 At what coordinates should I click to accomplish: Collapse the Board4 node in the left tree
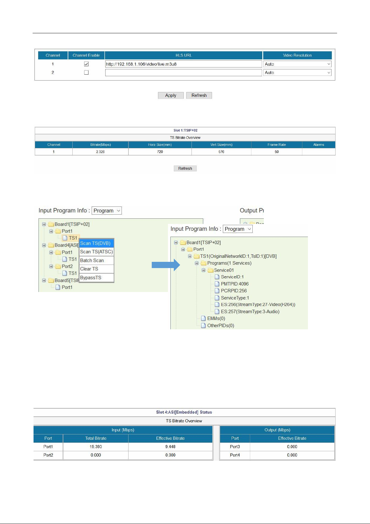tap(44, 245)
